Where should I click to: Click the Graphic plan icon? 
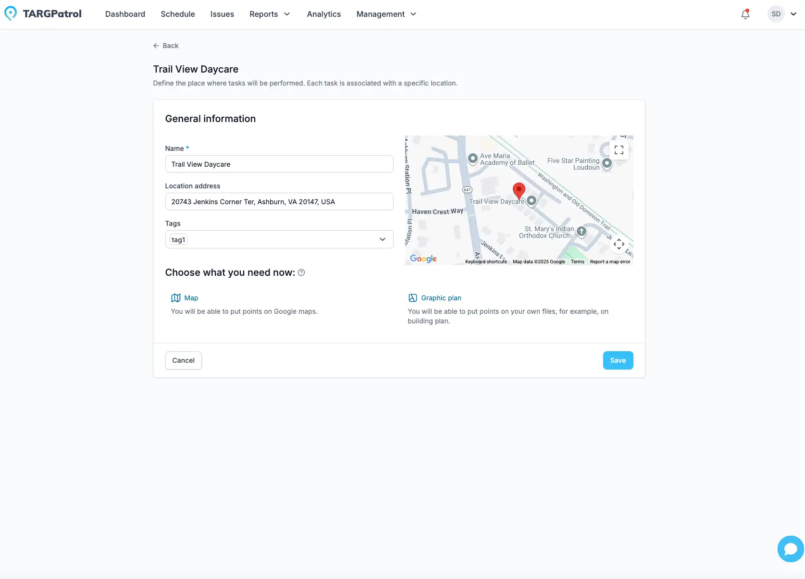tap(412, 298)
